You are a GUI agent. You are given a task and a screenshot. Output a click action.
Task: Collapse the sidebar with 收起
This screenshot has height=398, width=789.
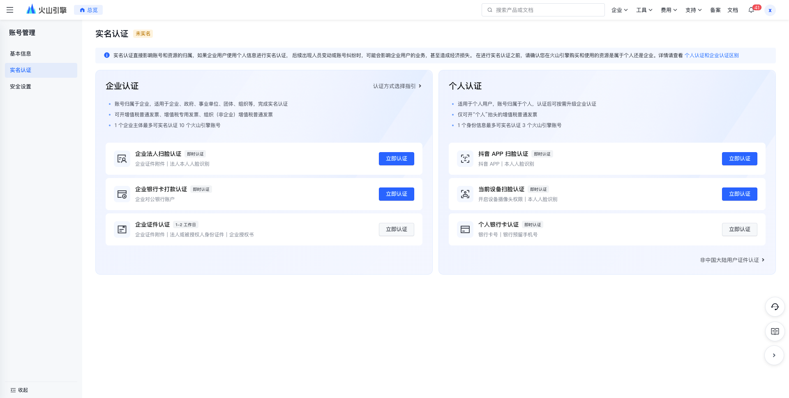click(19, 390)
